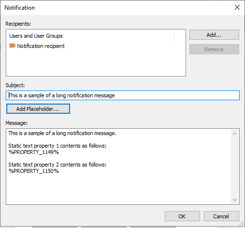
Task: Click the Recipients: label
Action: [18, 24]
